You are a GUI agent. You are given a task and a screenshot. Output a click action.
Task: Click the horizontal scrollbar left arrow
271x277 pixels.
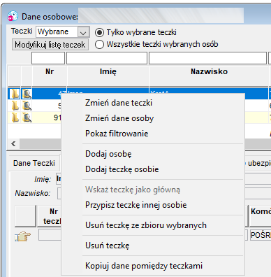13,143
